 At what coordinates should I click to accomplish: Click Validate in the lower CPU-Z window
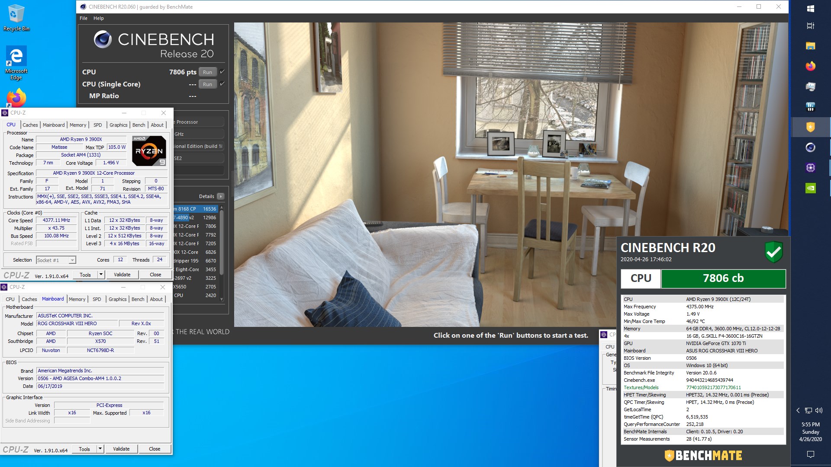pyautogui.click(x=121, y=449)
